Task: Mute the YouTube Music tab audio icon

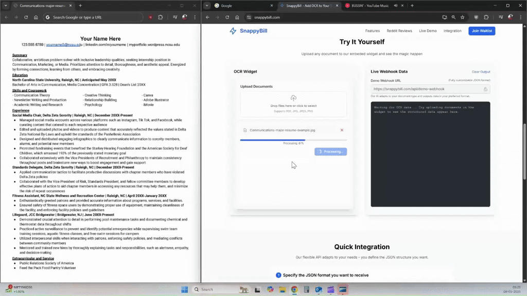Action: (396, 6)
